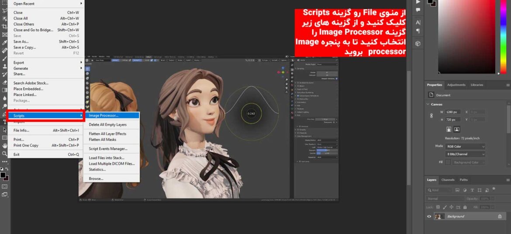This screenshot has width=511, height=234.
Task: Select the Eraser tool
Action: 4,82
